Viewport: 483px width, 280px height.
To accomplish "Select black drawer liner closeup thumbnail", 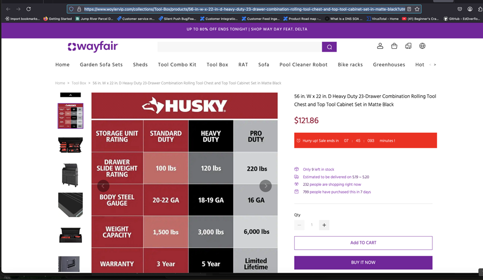I will coord(71,205).
